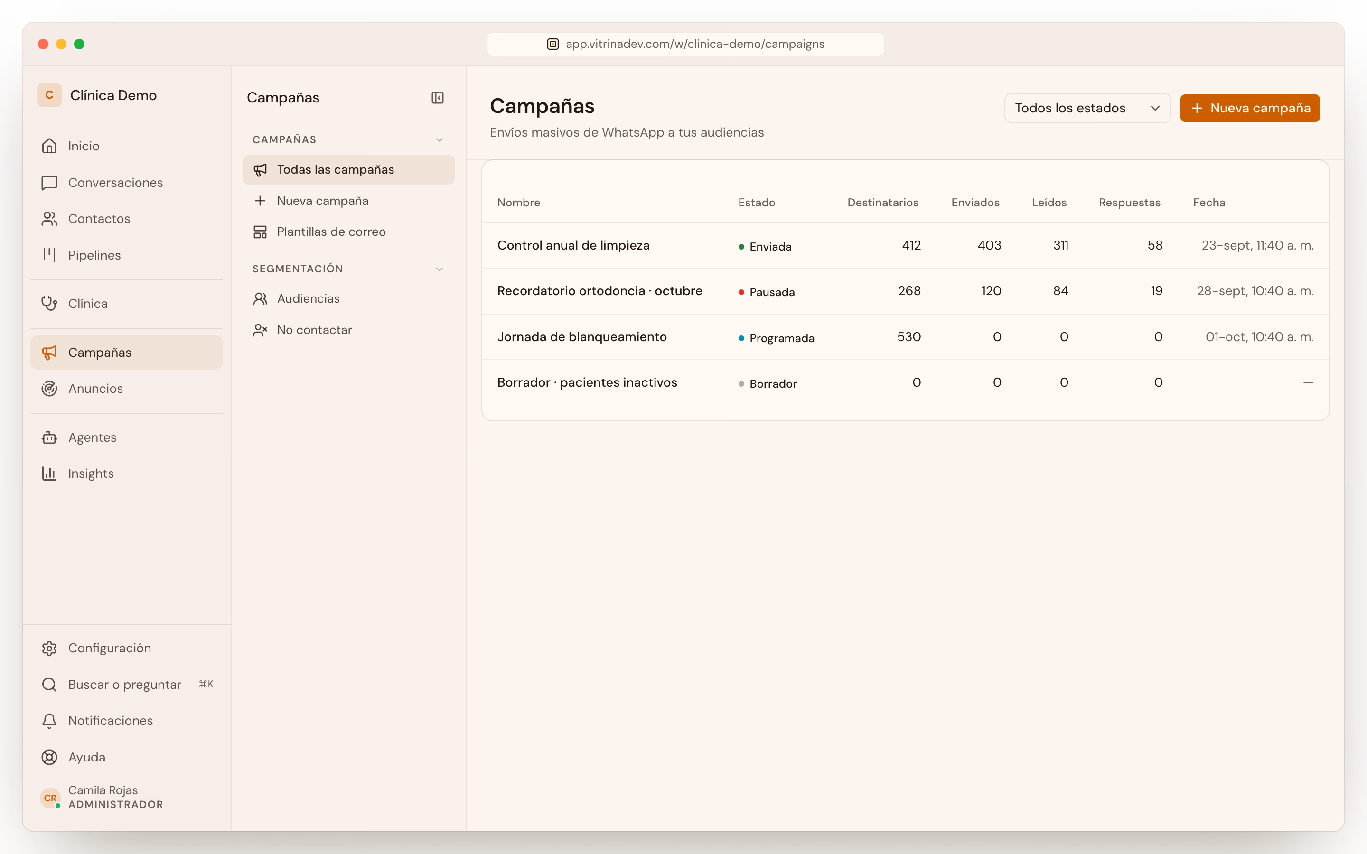
Task: Open the Agentes robot icon
Action: tap(49, 437)
